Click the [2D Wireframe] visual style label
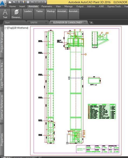 [x=21, y=28]
